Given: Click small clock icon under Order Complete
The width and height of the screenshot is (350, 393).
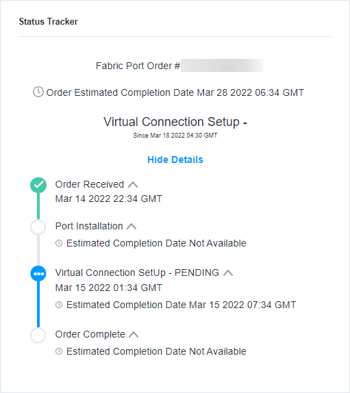Looking at the screenshot, I should pyautogui.click(x=59, y=351).
